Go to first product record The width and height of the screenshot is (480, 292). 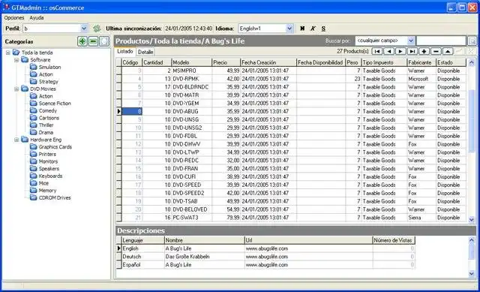377,51
